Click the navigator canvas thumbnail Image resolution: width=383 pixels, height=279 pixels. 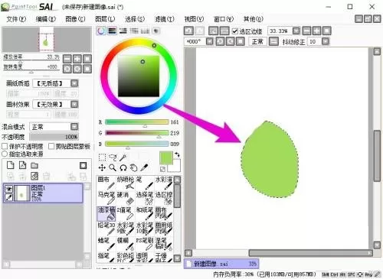pos(47,40)
